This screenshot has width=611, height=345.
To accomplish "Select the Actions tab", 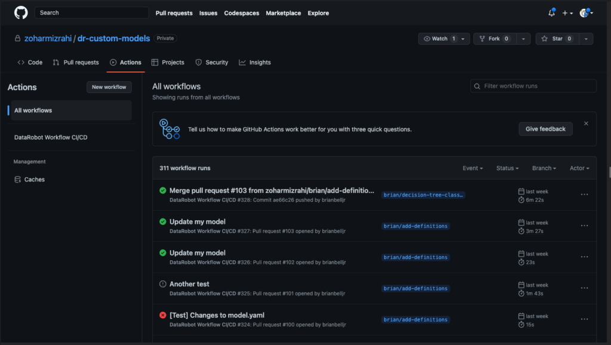I will [x=125, y=62].
